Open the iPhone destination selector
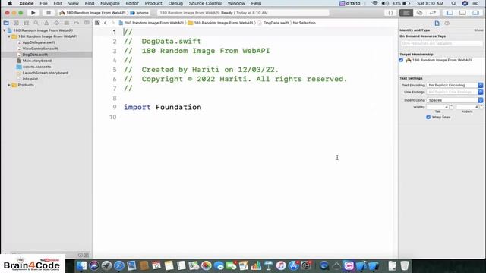Image resolution: width=486 pixels, height=273 pixels. pos(140,13)
